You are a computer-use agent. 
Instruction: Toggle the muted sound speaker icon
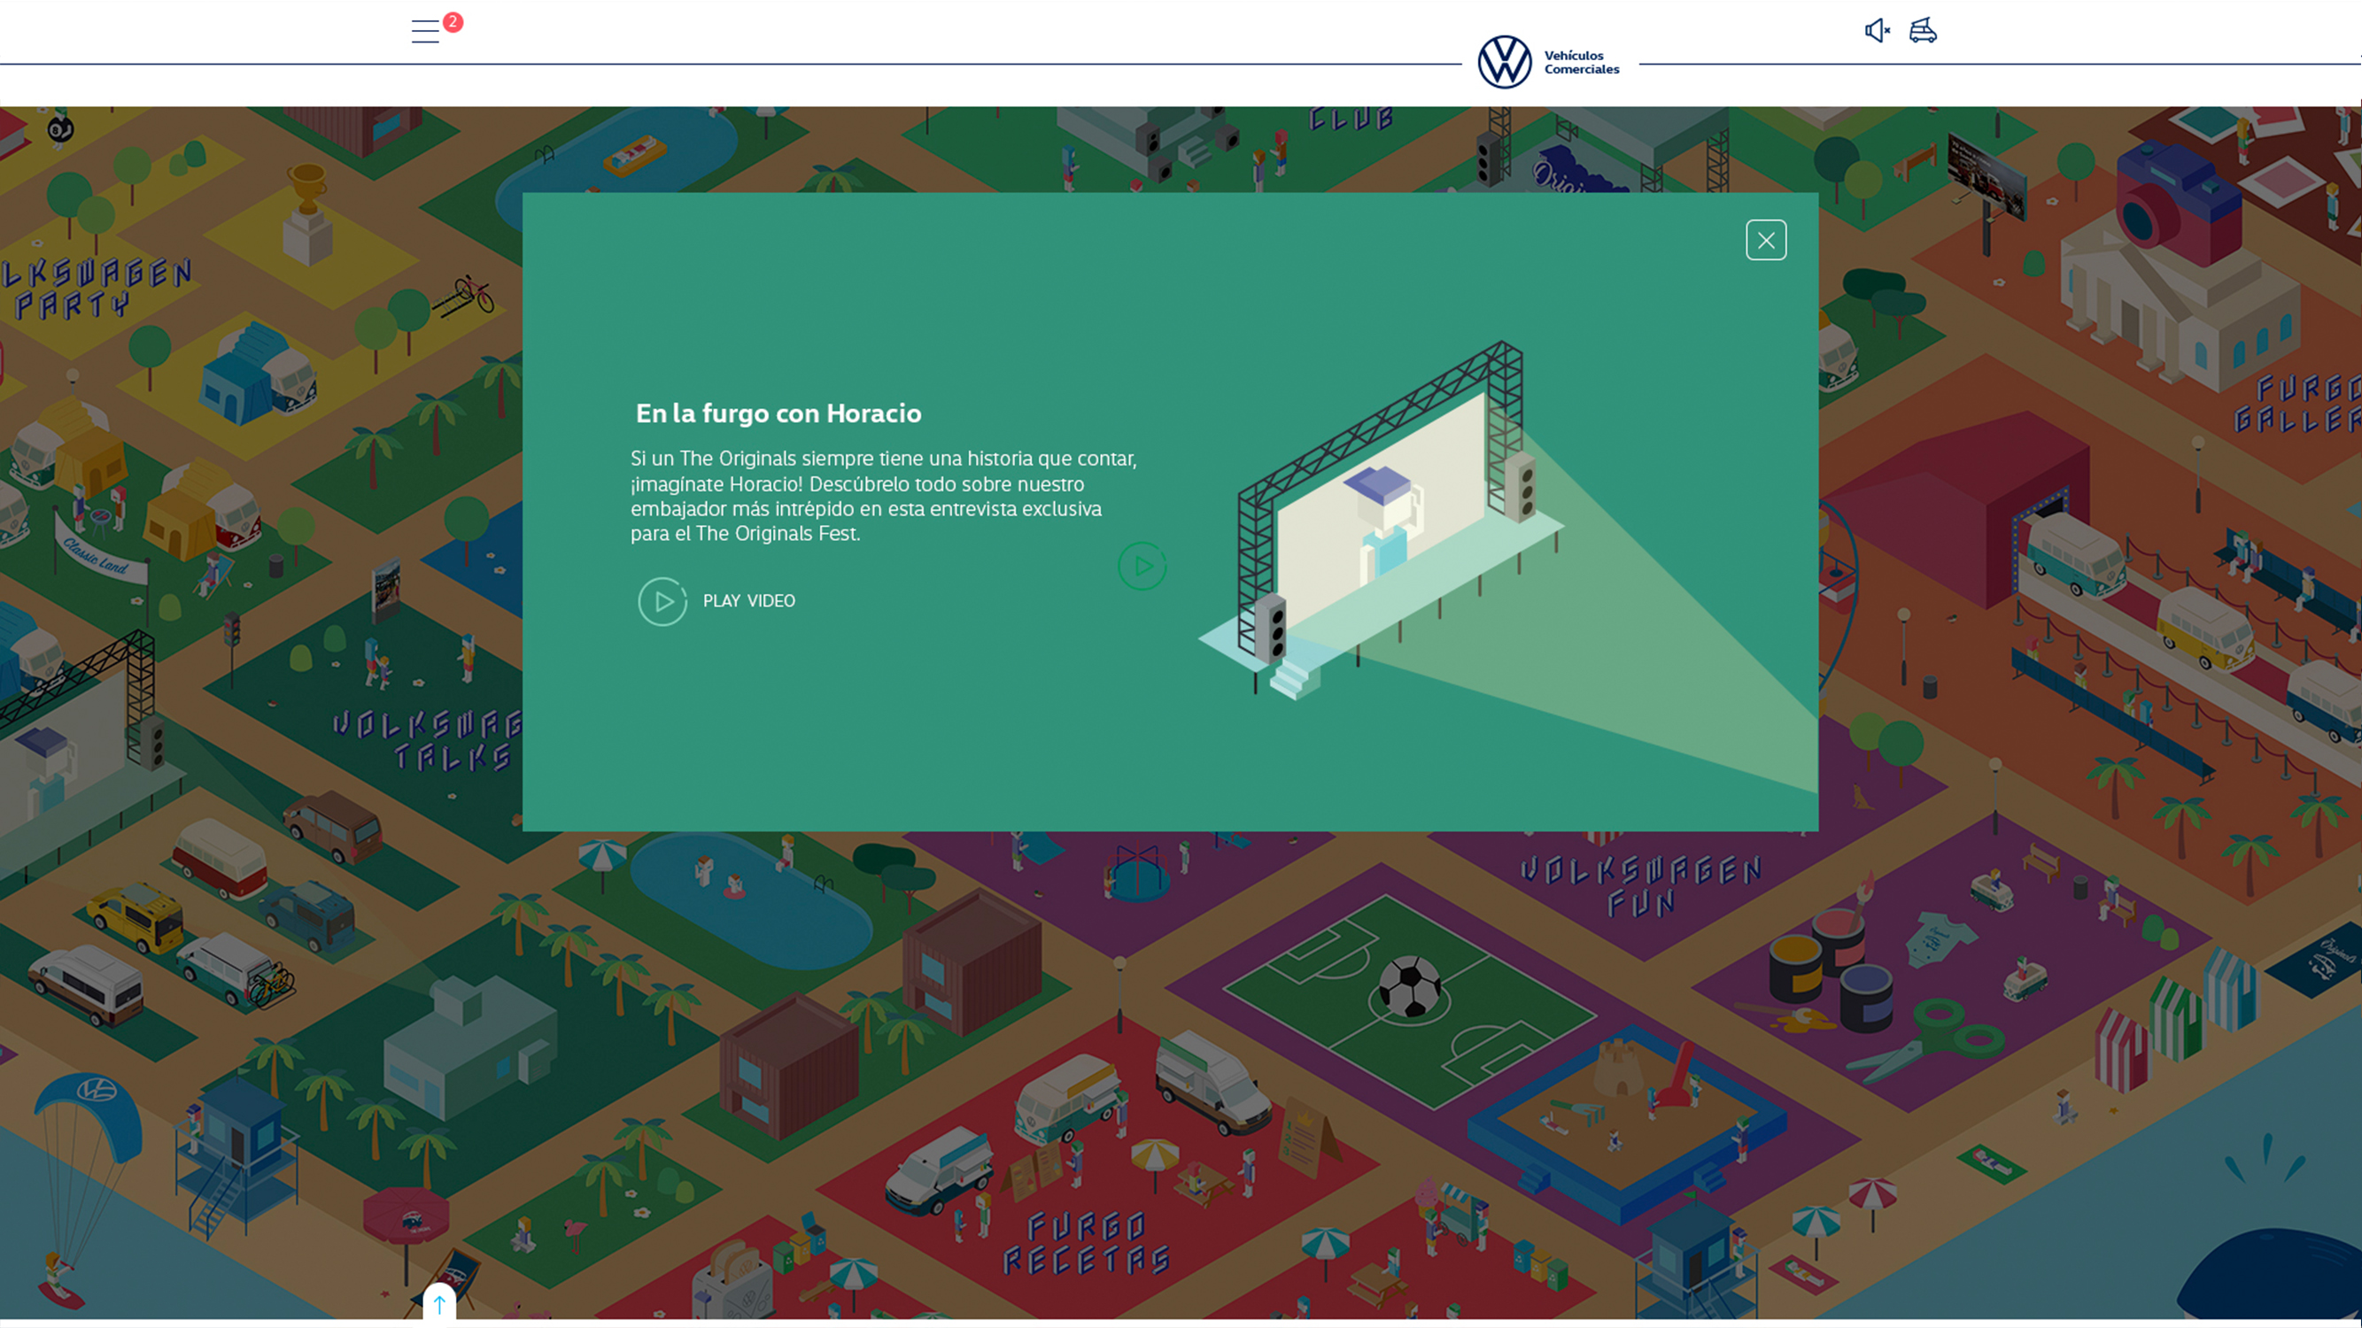(1876, 31)
